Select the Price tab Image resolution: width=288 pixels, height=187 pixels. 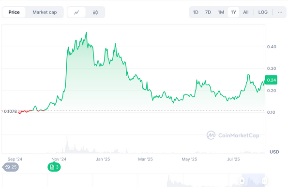[x=14, y=12]
